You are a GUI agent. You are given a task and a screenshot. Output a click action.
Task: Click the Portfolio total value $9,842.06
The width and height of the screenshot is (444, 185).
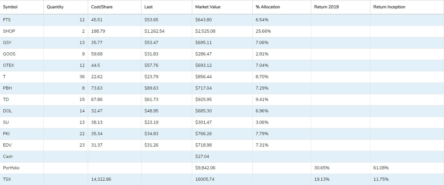coord(205,168)
